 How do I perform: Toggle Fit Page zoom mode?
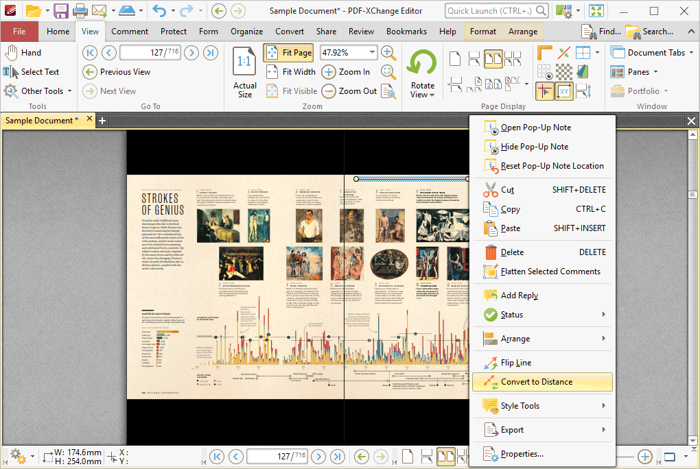[288, 53]
